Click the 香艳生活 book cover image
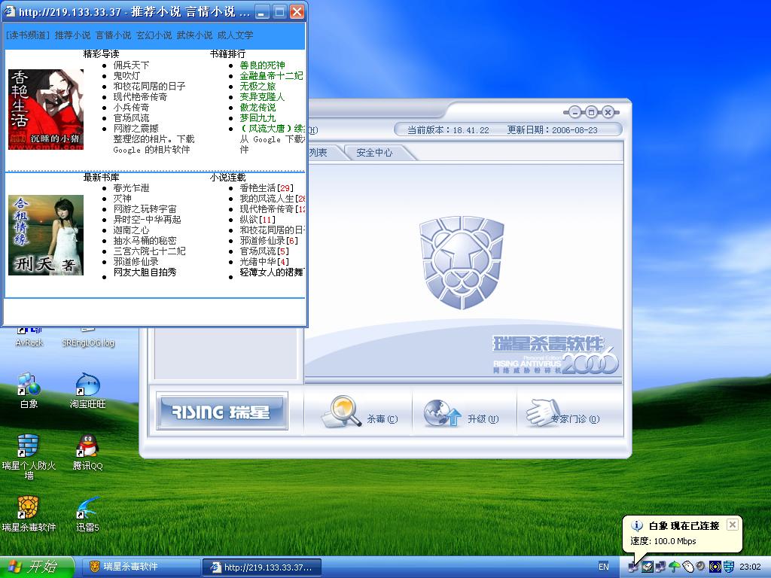The height and width of the screenshot is (578, 771). (x=46, y=109)
